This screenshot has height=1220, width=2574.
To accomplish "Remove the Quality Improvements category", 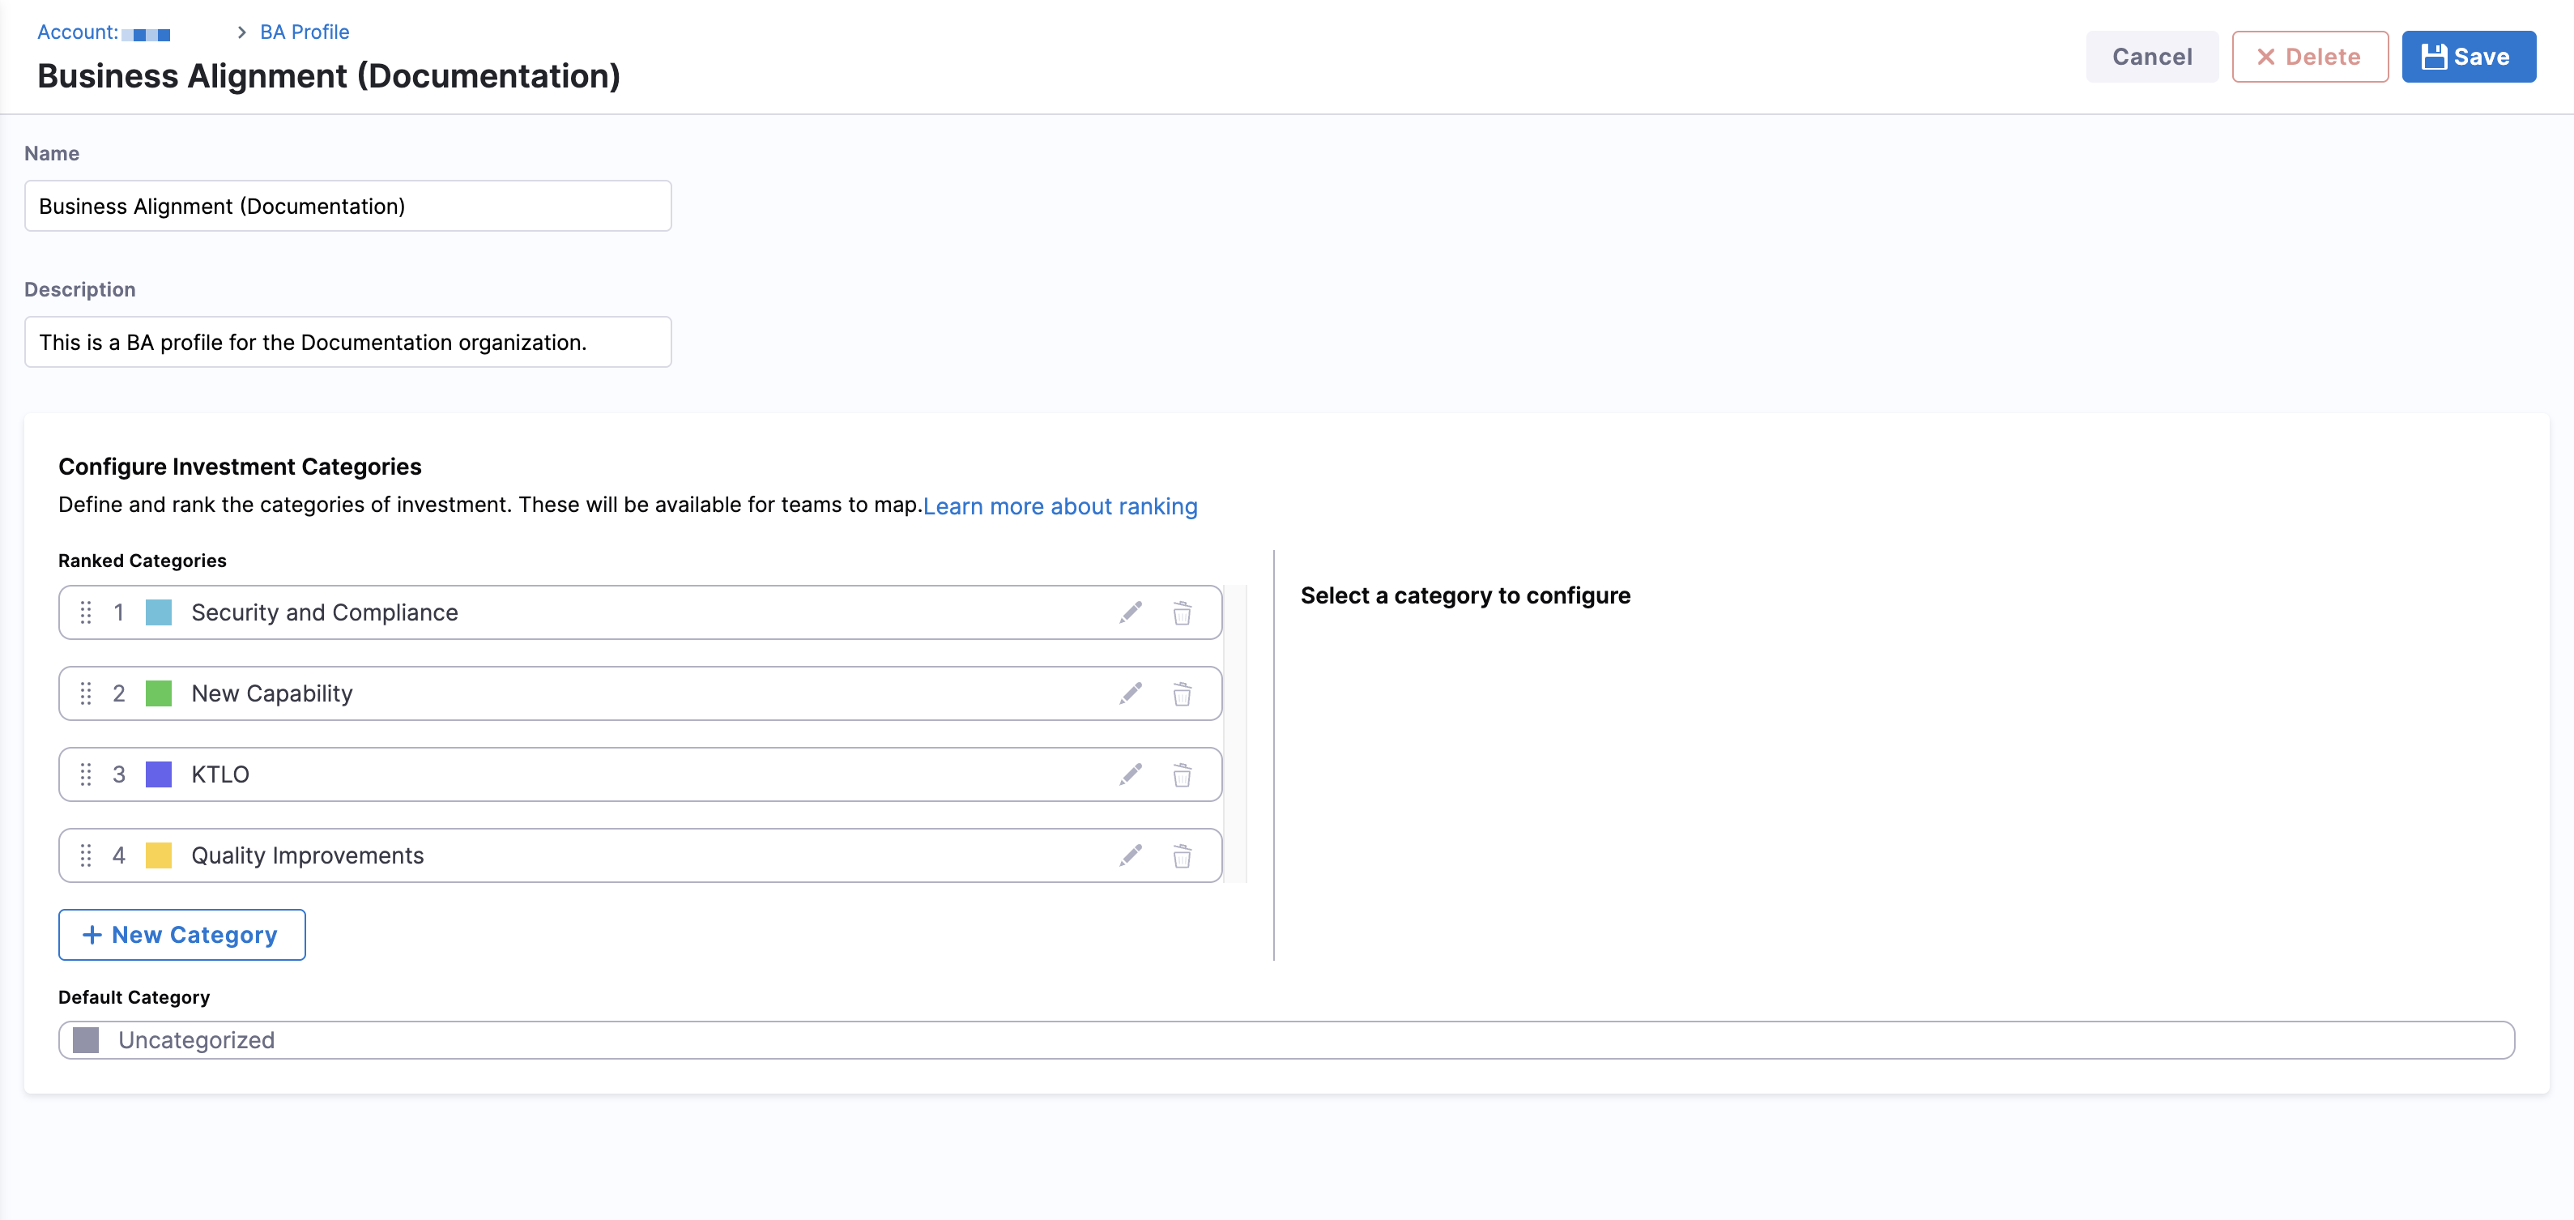I will [x=1181, y=855].
